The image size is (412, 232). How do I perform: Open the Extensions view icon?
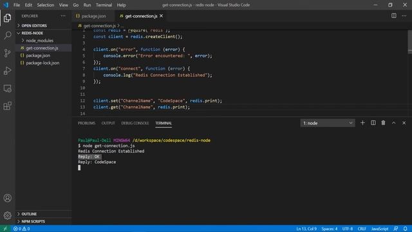pos(7,106)
